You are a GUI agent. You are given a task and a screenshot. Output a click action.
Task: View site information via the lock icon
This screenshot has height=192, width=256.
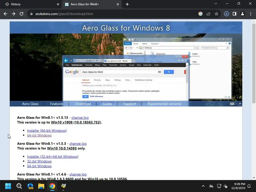(x=31, y=14)
